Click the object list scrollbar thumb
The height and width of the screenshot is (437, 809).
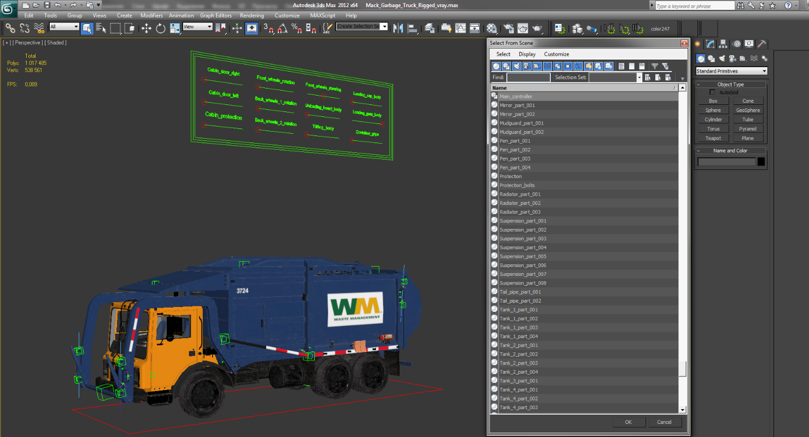coord(682,369)
